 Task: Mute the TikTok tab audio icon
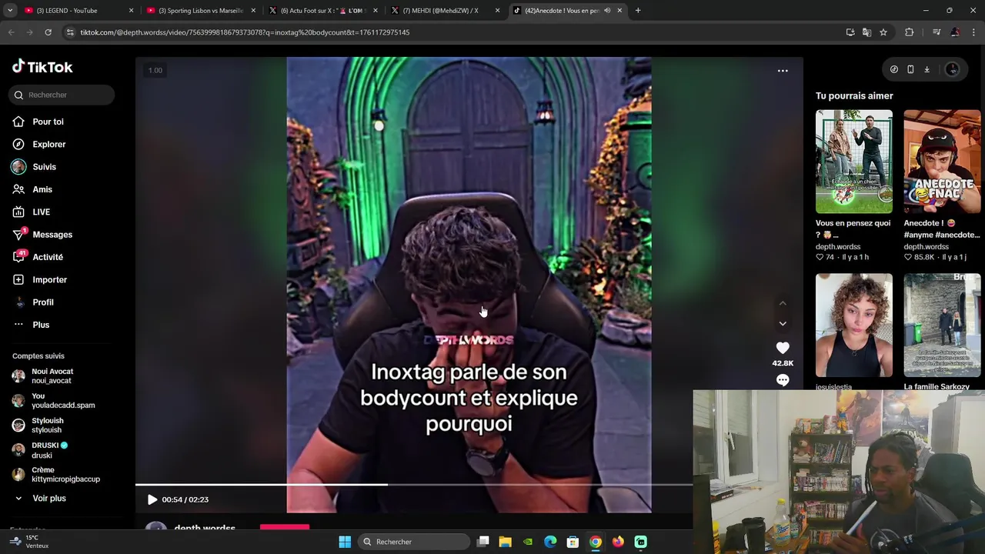click(x=607, y=11)
